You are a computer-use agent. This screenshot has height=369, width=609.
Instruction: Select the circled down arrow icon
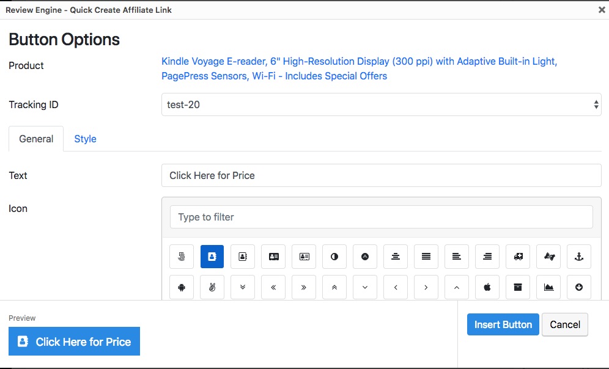click(x=579, y=287)
